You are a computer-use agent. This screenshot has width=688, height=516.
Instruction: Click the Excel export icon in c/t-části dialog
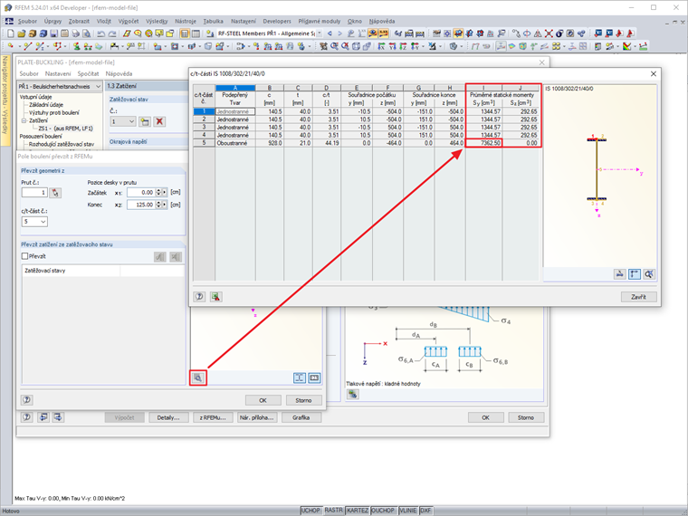(215, 297)
